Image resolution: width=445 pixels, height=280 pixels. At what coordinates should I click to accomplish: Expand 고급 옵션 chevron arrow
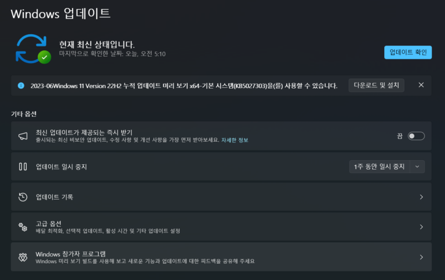pos(421,227)
